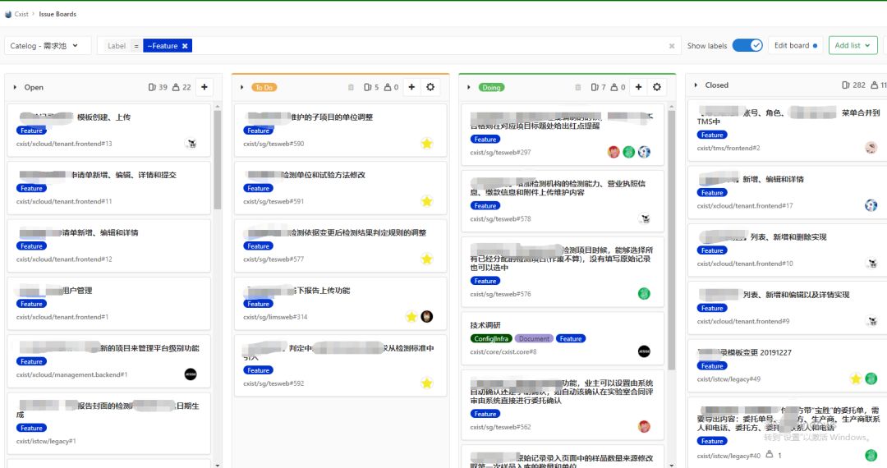
Task: Click green avatar on istcw/legacy#49 card
Action: (871, 379)
